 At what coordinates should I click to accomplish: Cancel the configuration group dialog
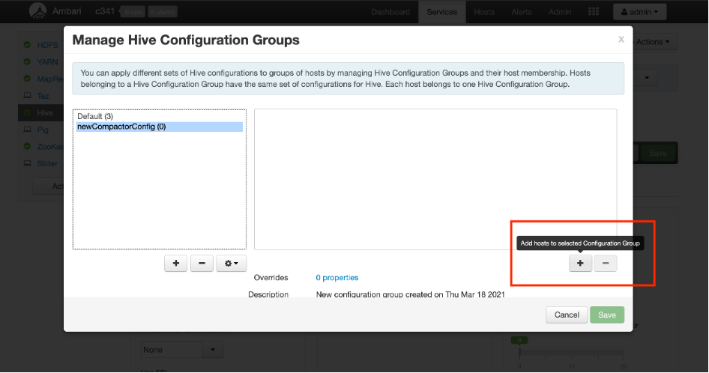567,315
